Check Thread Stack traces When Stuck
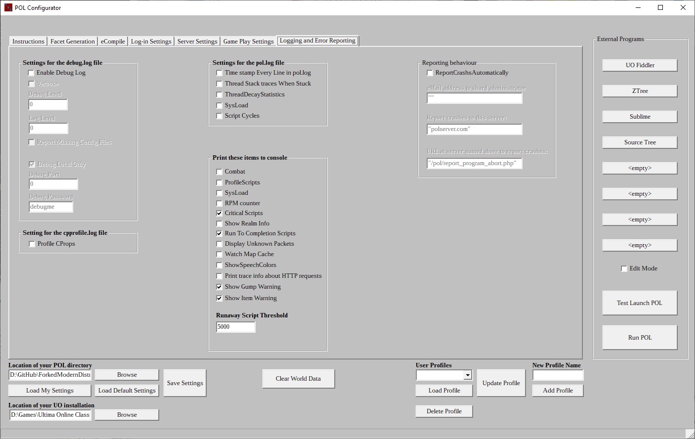The width and height of the screenshot is (695, 439). click(x=219, y=84)
